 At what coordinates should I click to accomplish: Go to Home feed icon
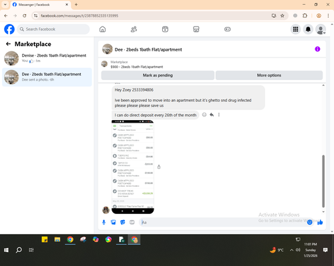pos(102,29)
